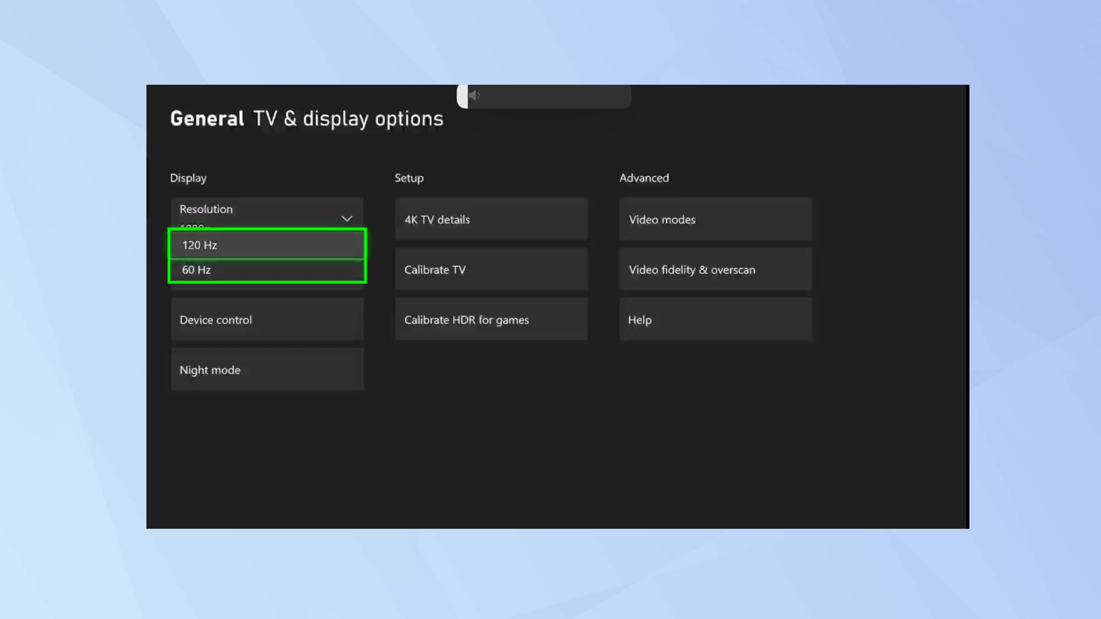The image size is (1101, 619).
Task: Open Calibrate HDR for games
Action: pos(491,320)
